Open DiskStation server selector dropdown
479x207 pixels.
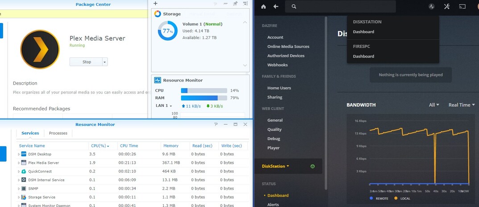click(x=275, y=166)
